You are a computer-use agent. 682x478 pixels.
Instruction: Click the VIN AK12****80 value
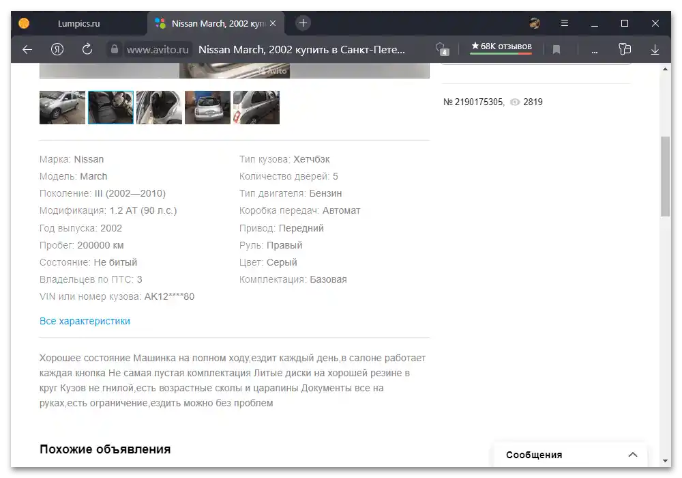169,296
